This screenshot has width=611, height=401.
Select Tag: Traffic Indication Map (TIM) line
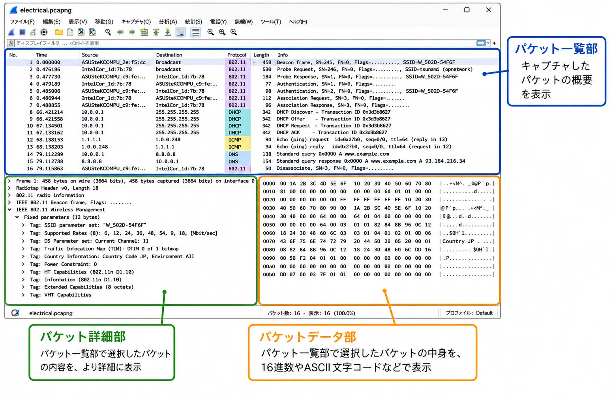(104, 249)
